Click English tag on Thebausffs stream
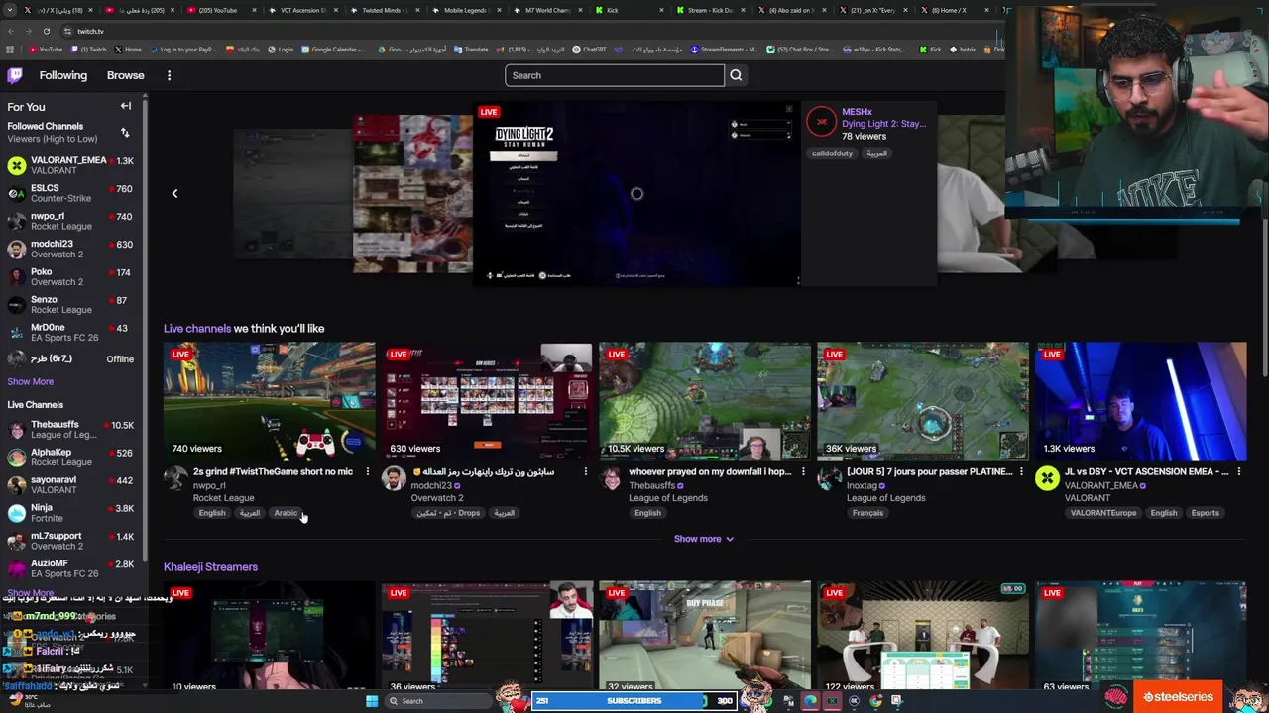1269x713 pixels. (x=647, y=513)
